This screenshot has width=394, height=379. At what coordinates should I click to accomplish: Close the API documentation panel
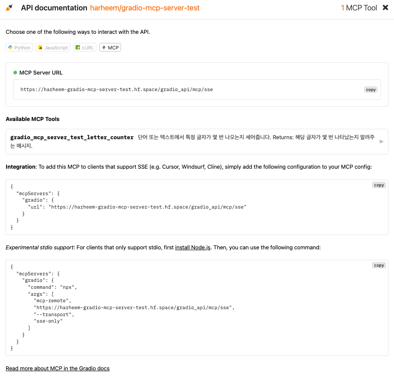[385, 8]
